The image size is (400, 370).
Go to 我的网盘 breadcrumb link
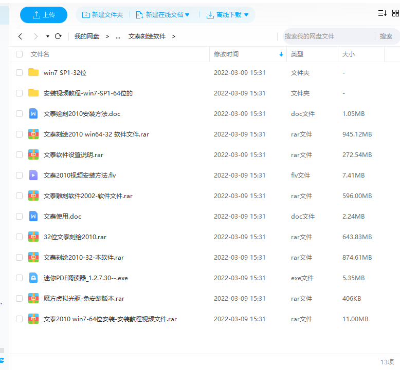tap(87, 36)
